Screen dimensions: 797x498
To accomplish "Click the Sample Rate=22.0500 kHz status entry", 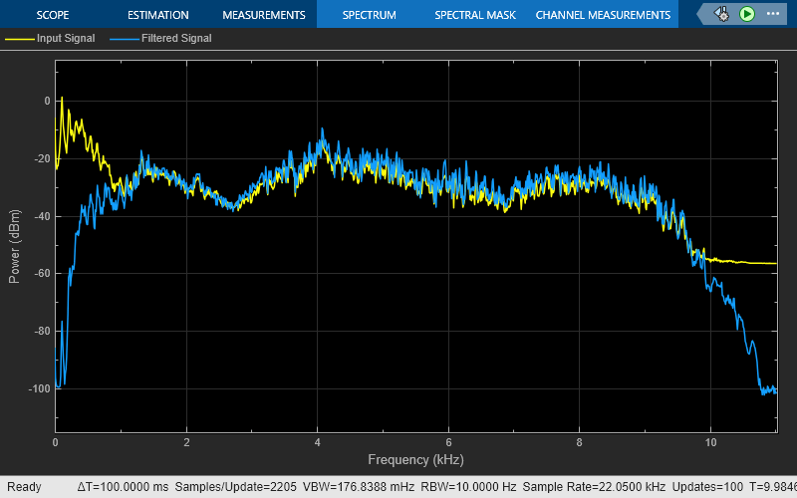I will [594, 487].
